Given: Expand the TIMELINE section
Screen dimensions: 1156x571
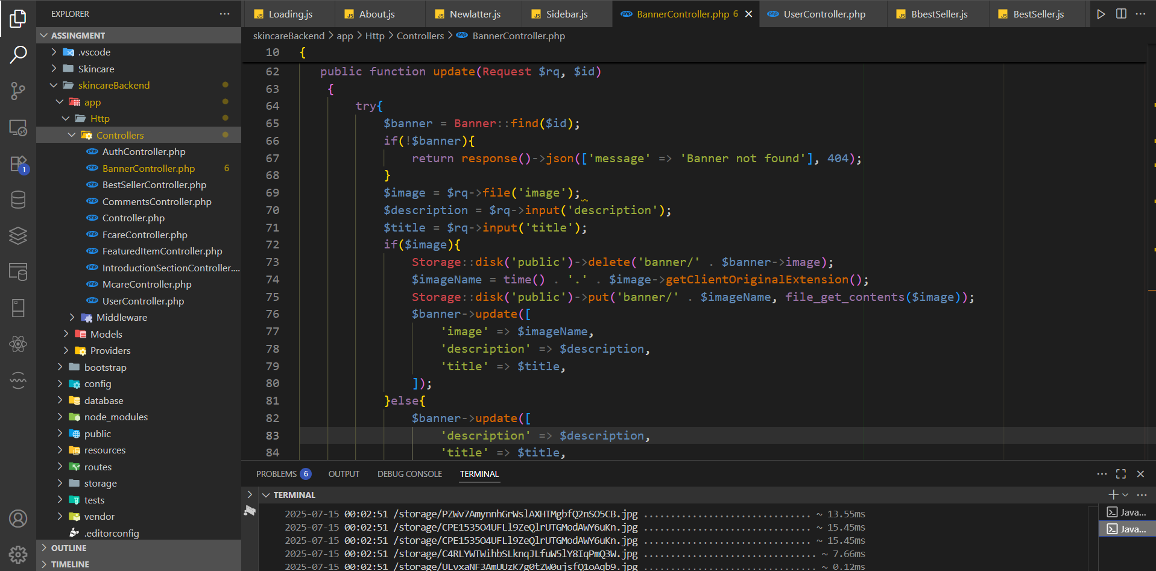Looking at the screenshot, I should pos(139,564).
